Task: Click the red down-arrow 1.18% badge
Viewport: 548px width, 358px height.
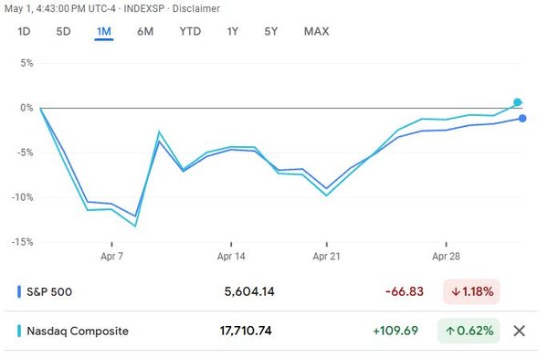Action: (471, 291)
